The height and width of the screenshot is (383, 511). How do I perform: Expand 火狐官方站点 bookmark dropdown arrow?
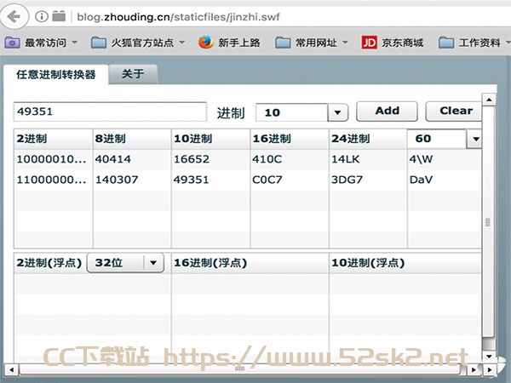pos(182,43)
